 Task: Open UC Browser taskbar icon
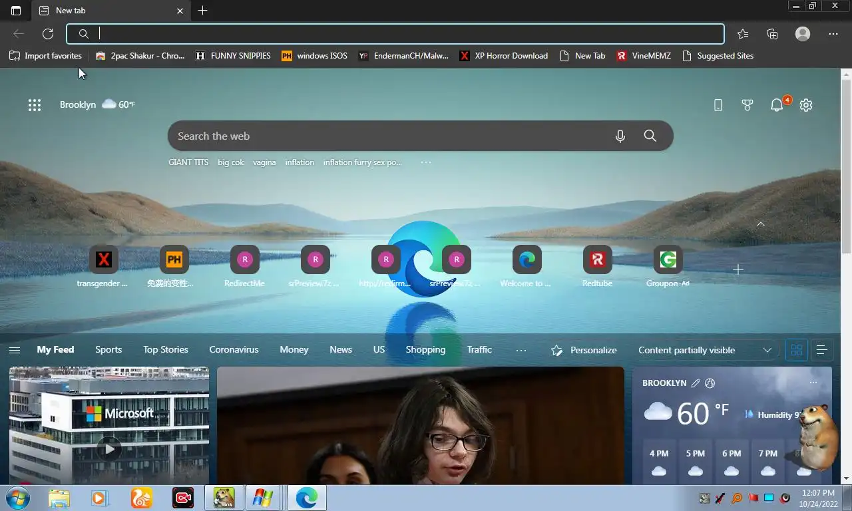[x=141, y=498]
